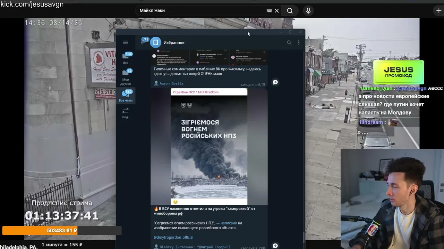The height and width of the screenshot is (249, 444).
Task: Click the 'В ВСУ лаконично ответили' headline
Action: coord(204,211)
